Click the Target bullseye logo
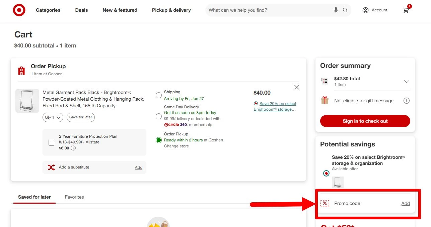Viewport: 431px width, 227px height. [x=19, y=10]
